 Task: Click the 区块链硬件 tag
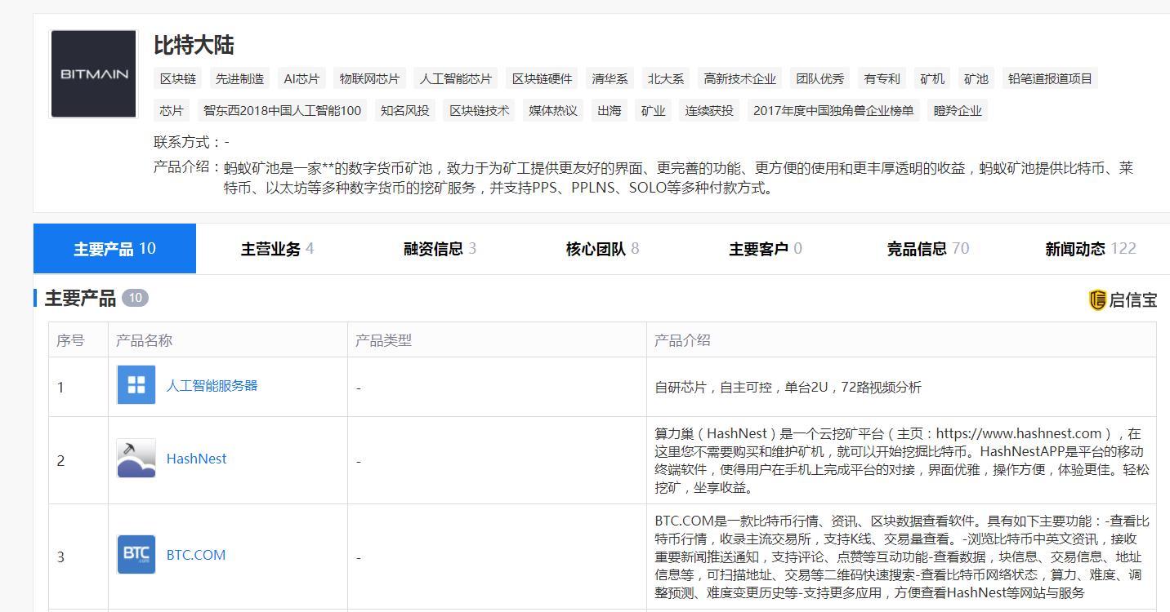[x=543, y=78]
